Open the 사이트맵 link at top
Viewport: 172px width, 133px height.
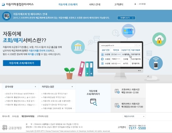click(x=142, y=4)
